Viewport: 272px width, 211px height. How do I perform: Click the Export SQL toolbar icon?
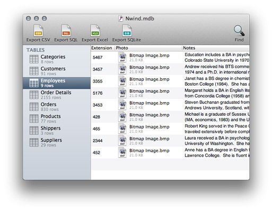pos(66,31)
